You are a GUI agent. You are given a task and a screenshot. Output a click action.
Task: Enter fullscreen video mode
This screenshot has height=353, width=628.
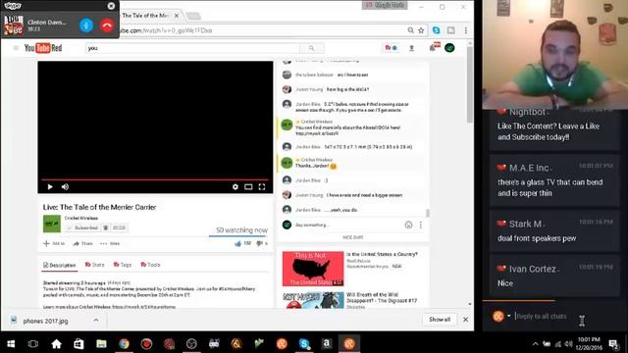pos(262,187)
